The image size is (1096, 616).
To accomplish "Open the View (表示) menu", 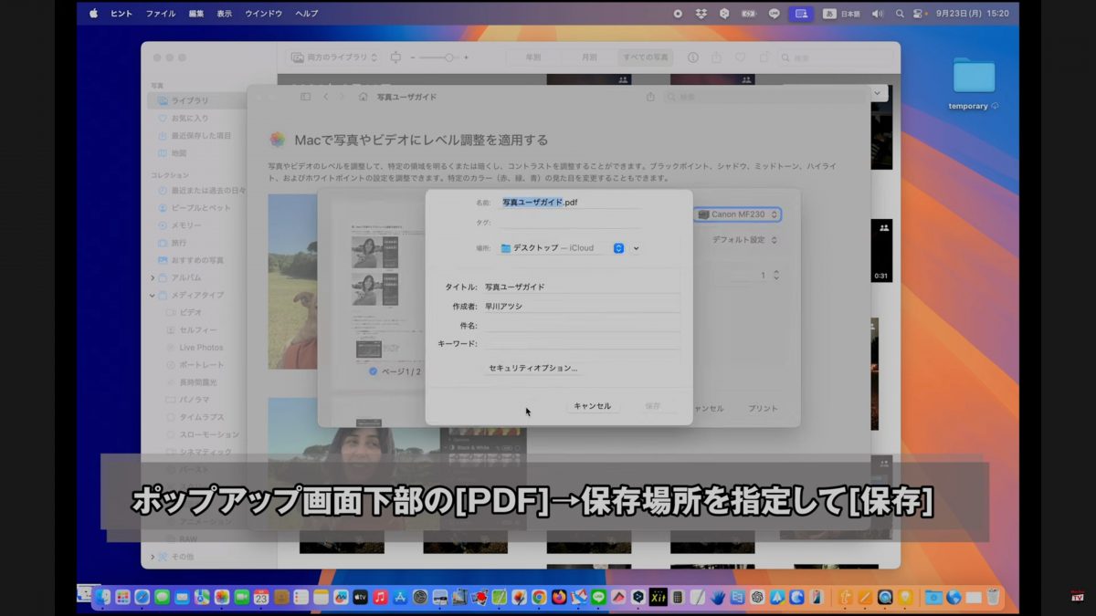I will pos(225,14).
